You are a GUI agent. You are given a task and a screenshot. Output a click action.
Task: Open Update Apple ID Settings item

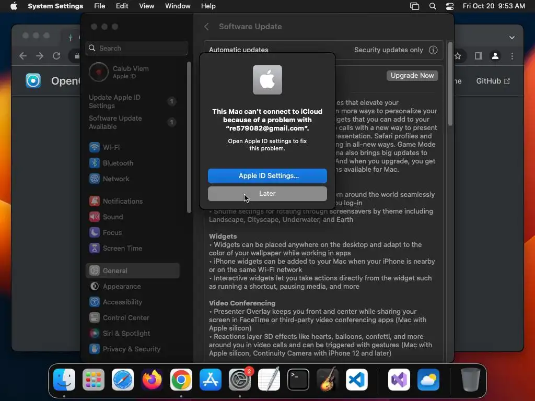[132, 101]
